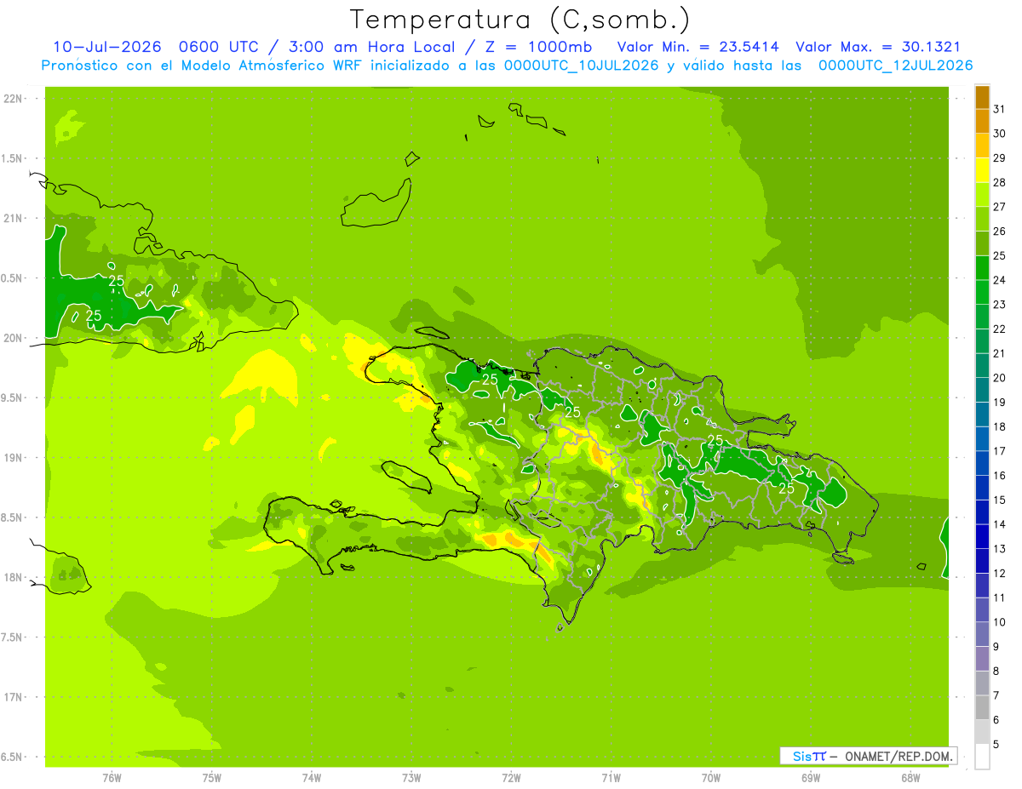Click the legend value "28"
1022x789 pixels.
point(999,182)
